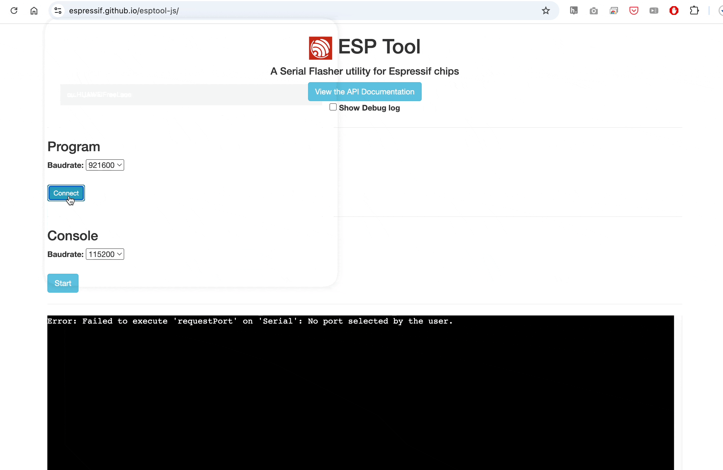
Task: Open the video speed controller extension
Action: tap(654, 11)
